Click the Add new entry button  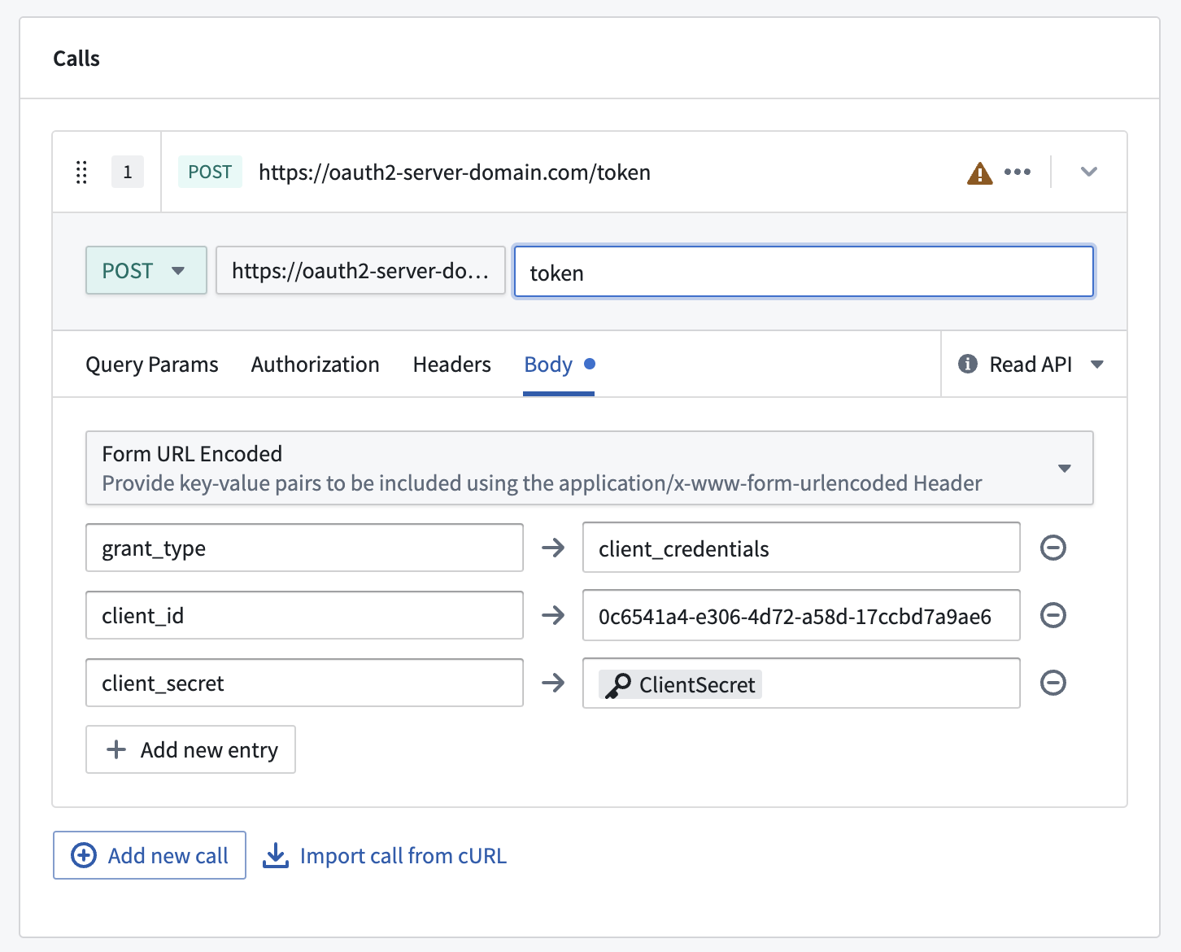tap(190, 749)
